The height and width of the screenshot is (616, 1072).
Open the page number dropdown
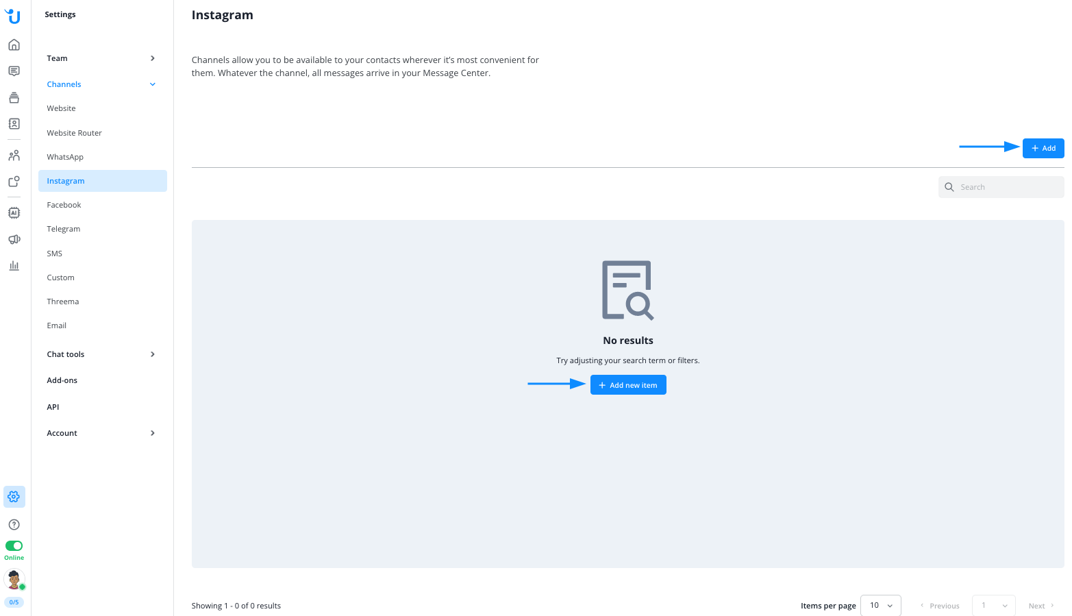994,606
